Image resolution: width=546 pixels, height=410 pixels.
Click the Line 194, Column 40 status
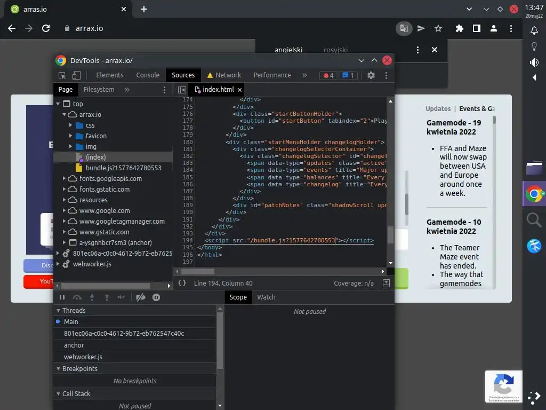click(x=223, y=283)
